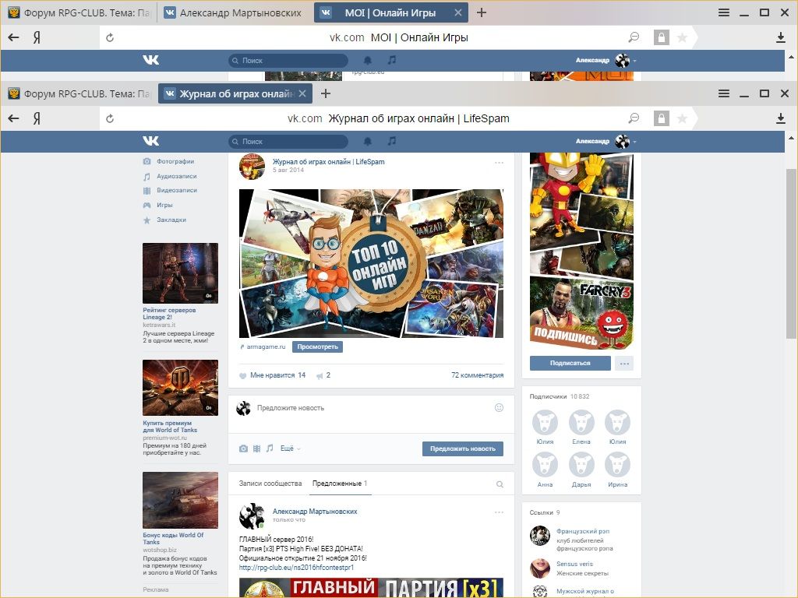Open Александр profile dropdown in back window

[x=606, y=60]
